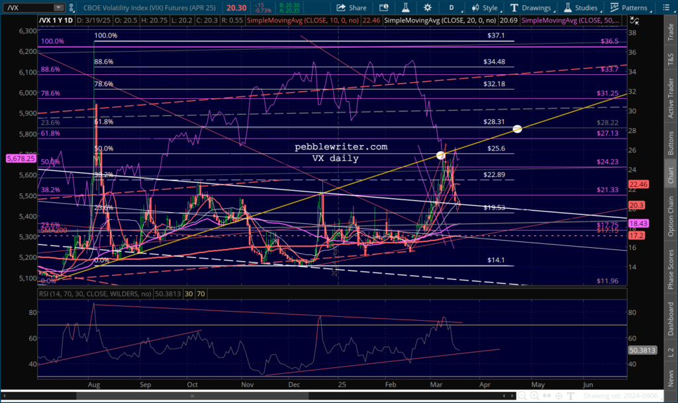Click the RSI 30 oversold label

(189, 294)
